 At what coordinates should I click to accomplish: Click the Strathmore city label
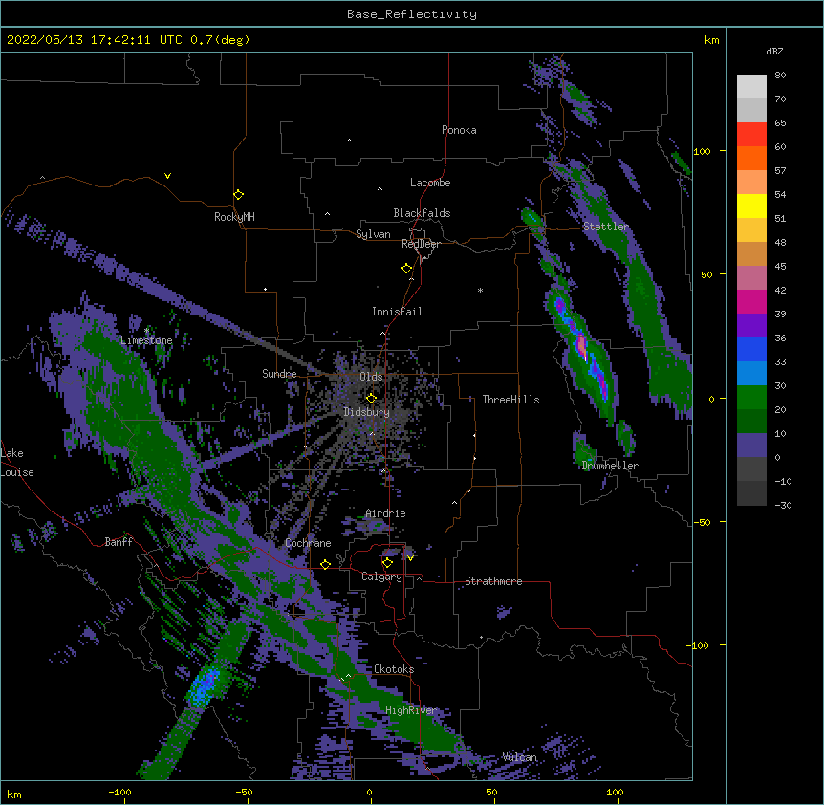(493, 581)
